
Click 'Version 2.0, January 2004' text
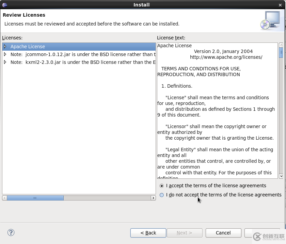[223, 51]
